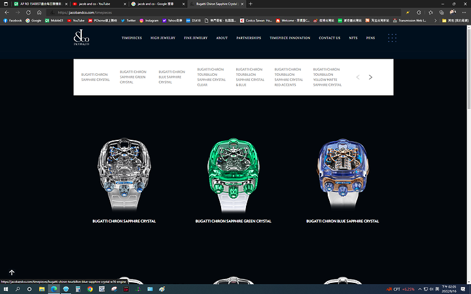Open Mobile01 bookmark
471x294 pixels.
(x=54, y=20)
